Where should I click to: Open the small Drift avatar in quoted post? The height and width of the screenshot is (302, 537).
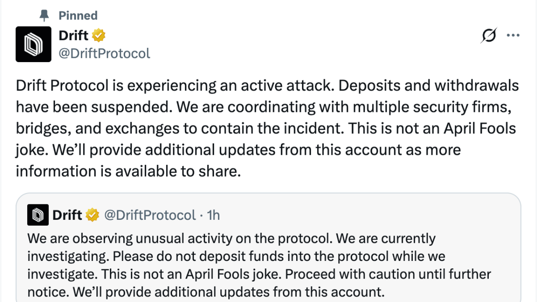pyautogui.click(x=38, y=216)
